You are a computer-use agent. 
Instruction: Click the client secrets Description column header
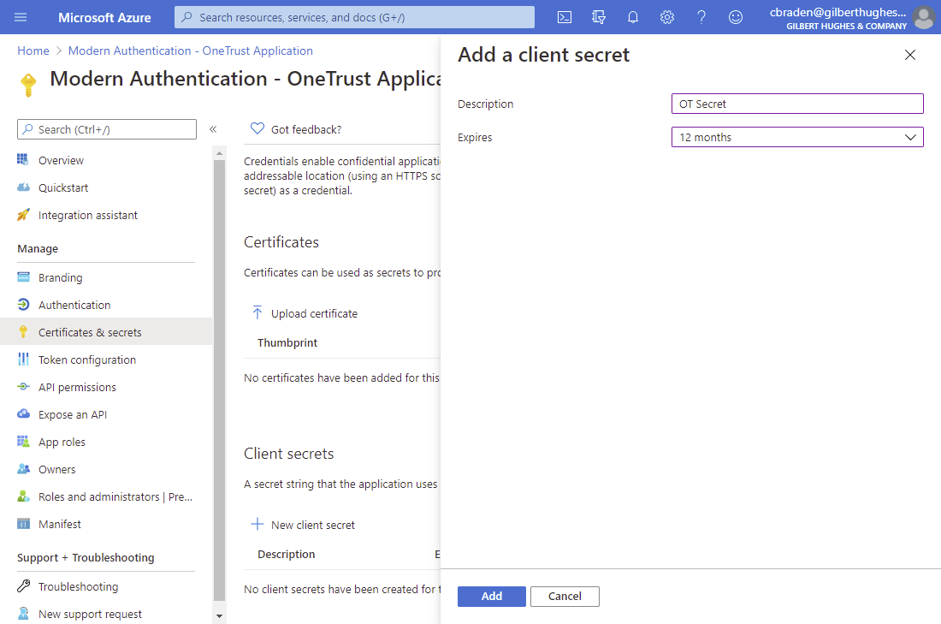(287, 555)
